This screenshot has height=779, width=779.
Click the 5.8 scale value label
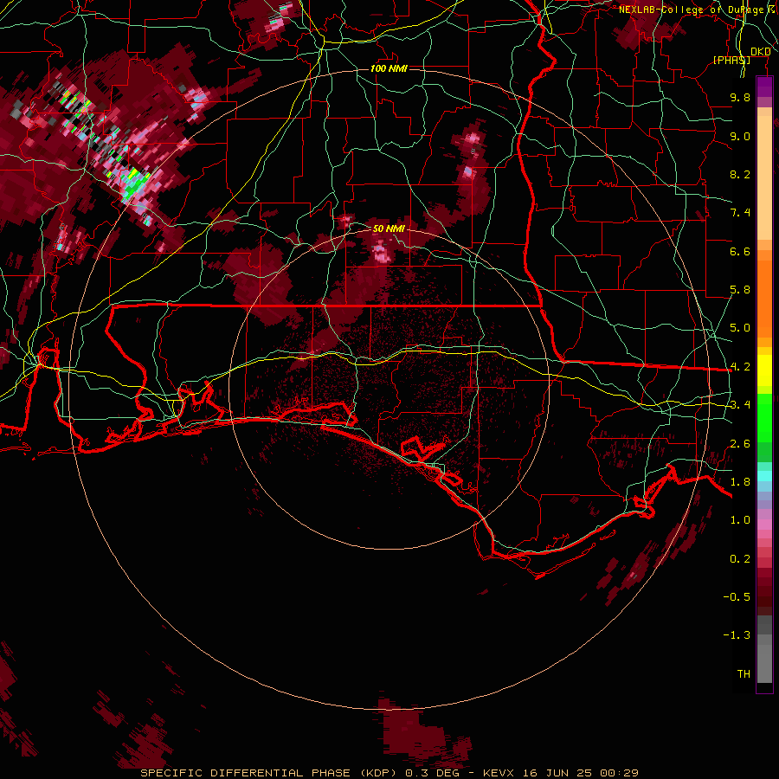tap(740, 290)
